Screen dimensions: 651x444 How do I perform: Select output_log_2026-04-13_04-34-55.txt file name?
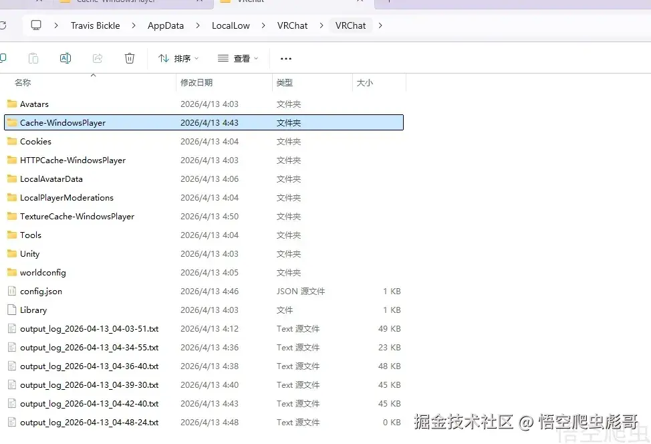[x=90, y=347]
